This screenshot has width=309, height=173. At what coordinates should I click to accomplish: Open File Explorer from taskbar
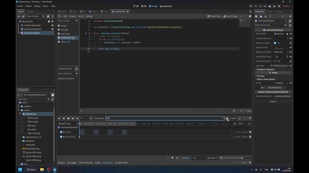(42, 170)
